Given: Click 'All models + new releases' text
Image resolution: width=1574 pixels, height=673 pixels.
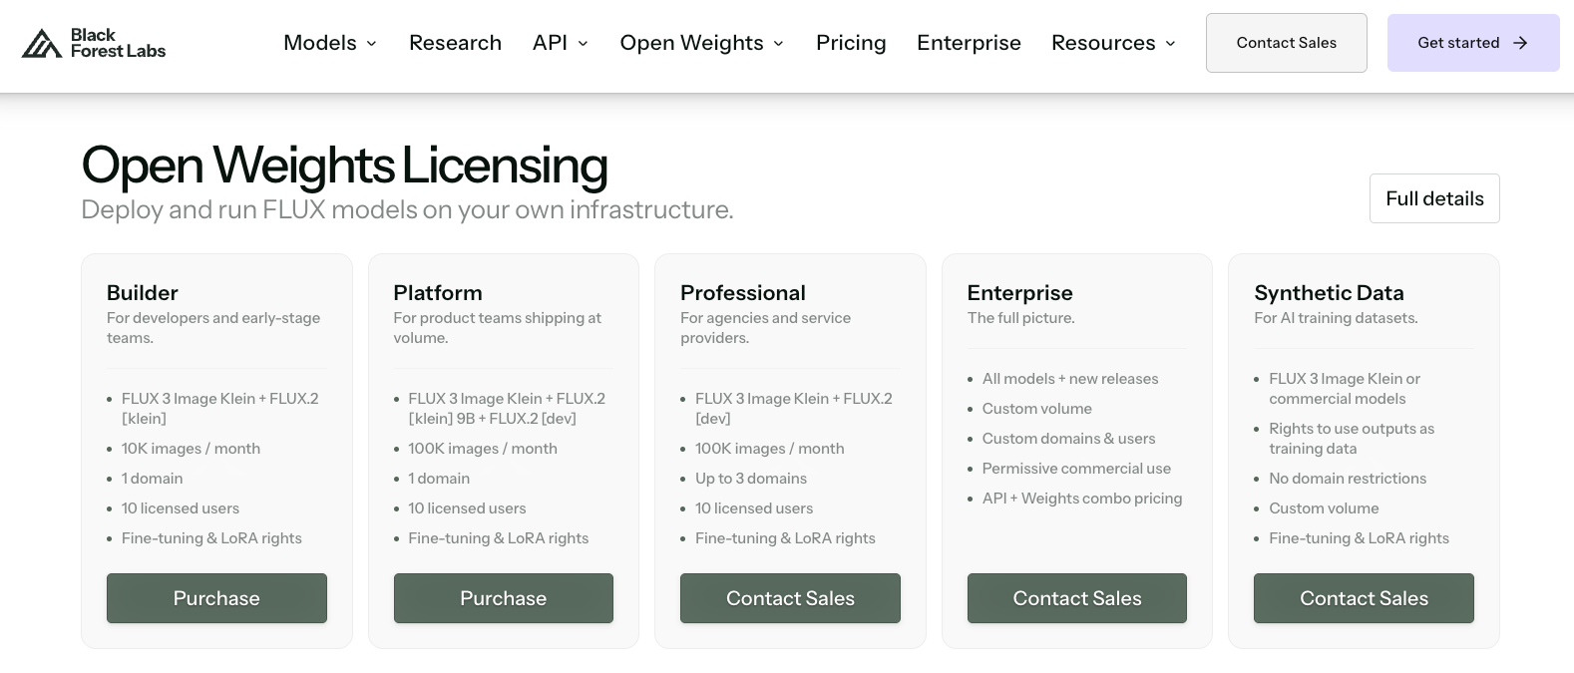Looking at the screenshot, I should pyautogui.click(x=1070, y=379).
